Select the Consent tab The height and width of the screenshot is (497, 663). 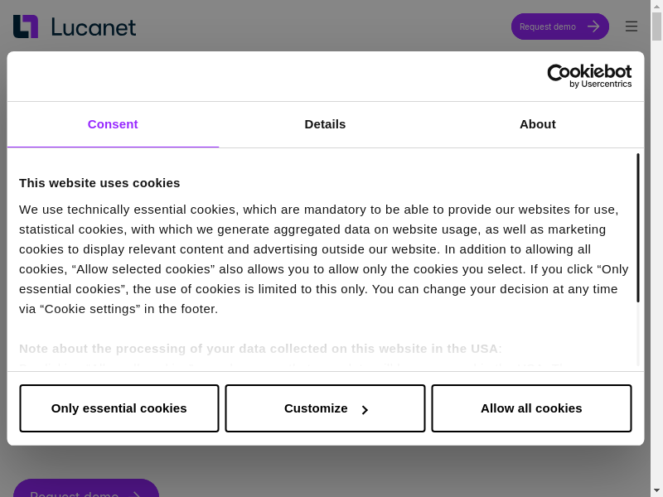click(x=113, y=124)
